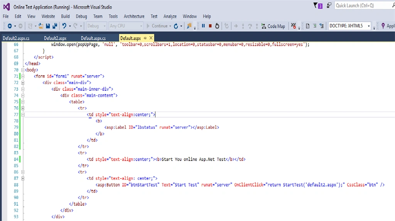Click the Send Feedback icon
Viewport: 395px width, 221px height.
click(x=329, y=5)
